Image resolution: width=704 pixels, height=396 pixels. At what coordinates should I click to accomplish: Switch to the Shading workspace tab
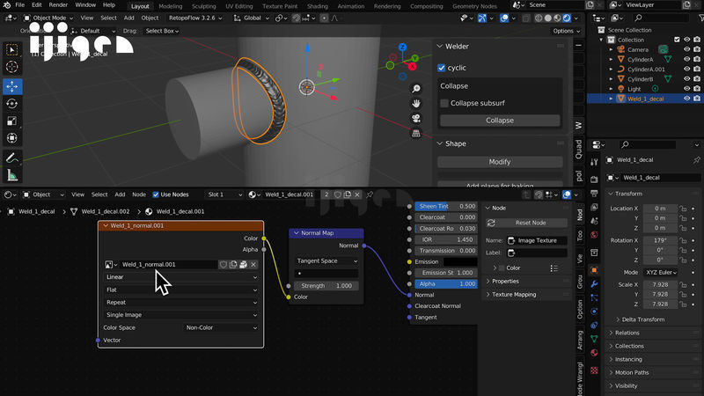317,5
